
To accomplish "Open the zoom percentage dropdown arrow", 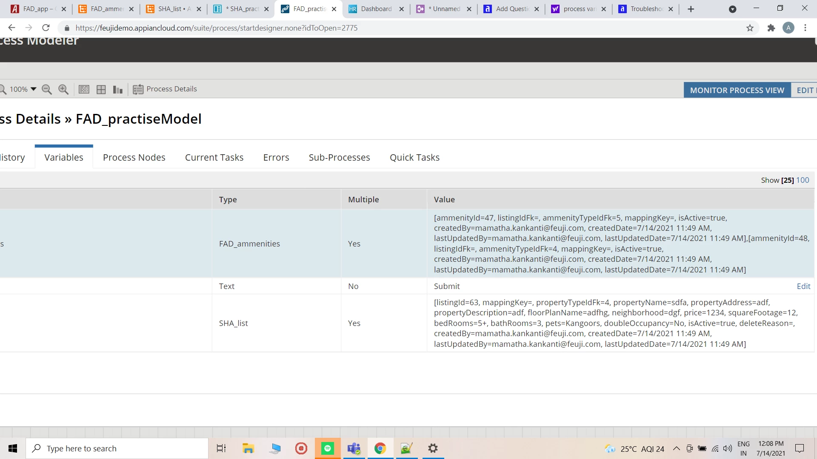I will tap(33, 89).
